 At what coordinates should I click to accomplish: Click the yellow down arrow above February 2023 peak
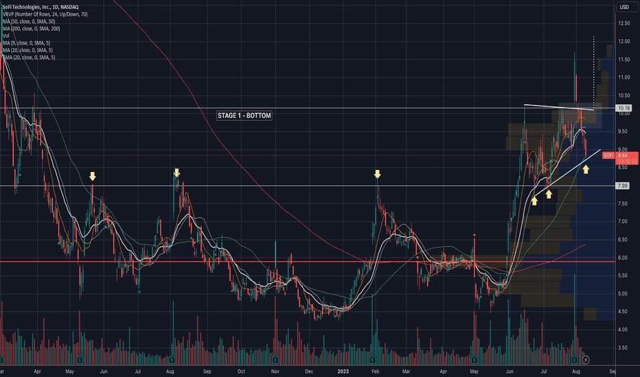point(377,174)
